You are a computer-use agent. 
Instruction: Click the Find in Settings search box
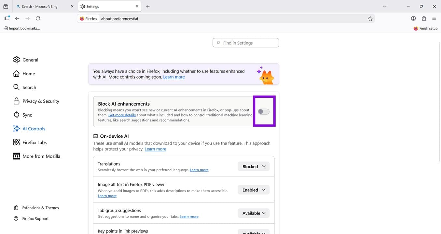246,43
